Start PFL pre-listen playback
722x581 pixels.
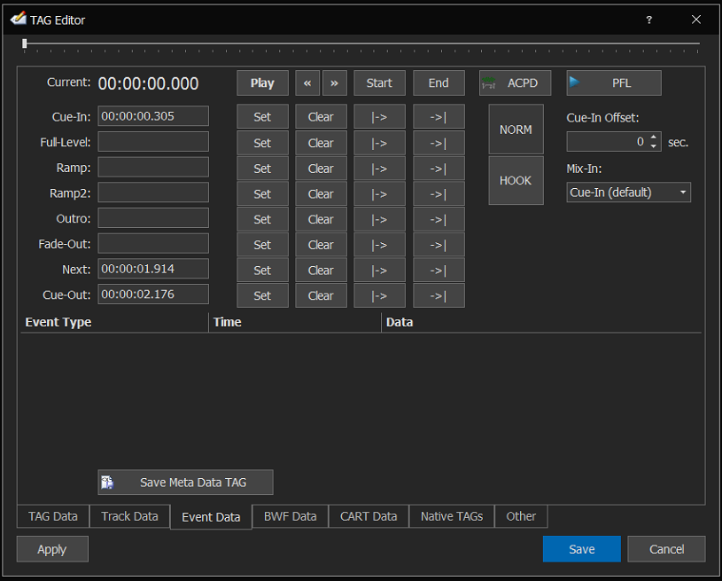[x=613, y=83]
